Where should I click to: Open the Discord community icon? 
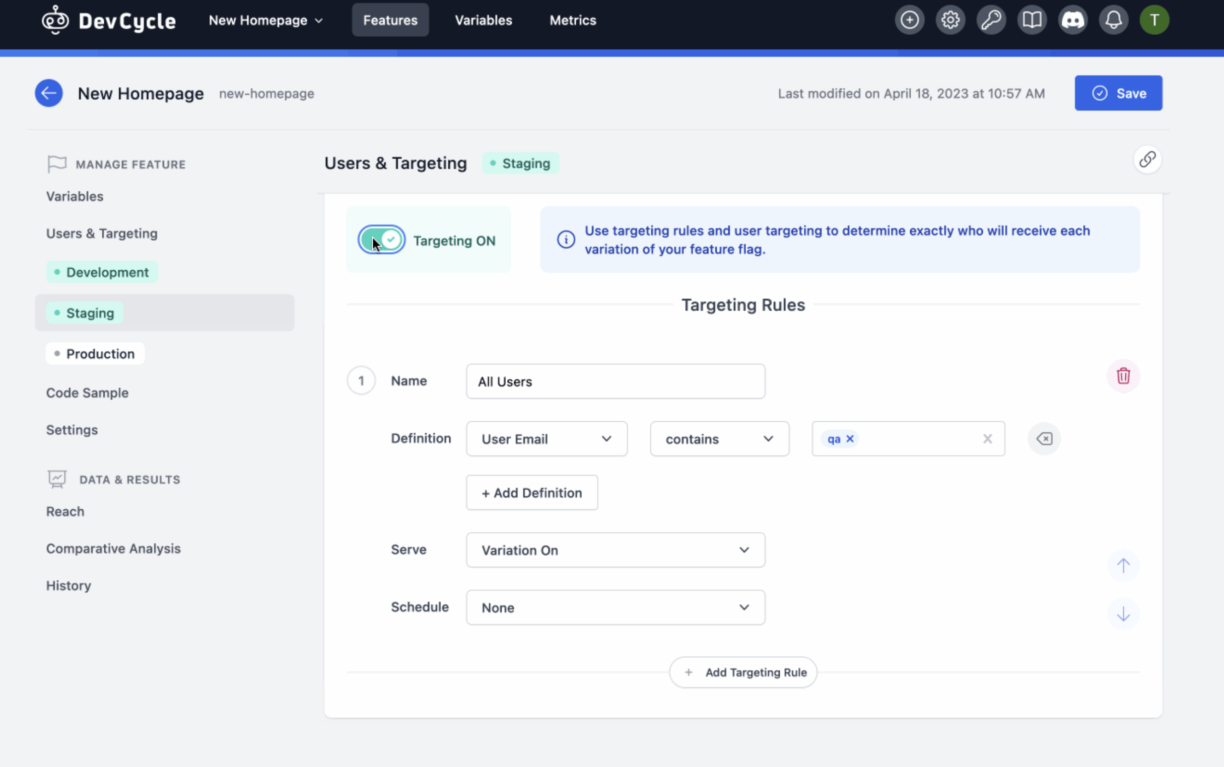pos(1073,19)
